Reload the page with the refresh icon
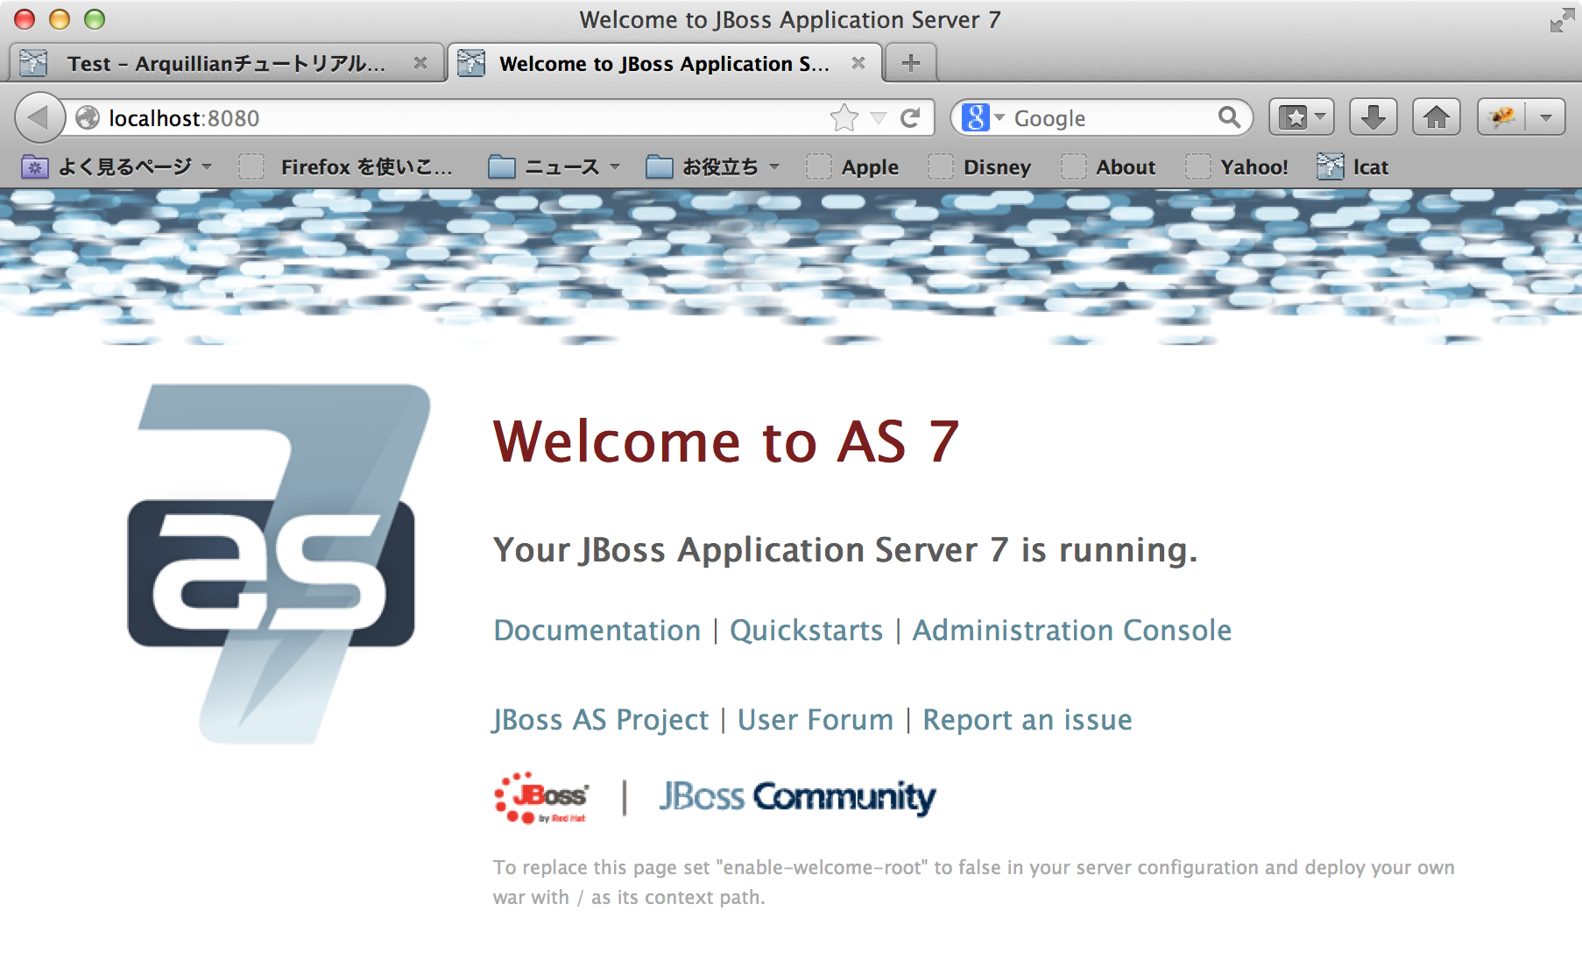 pos(910,117)
